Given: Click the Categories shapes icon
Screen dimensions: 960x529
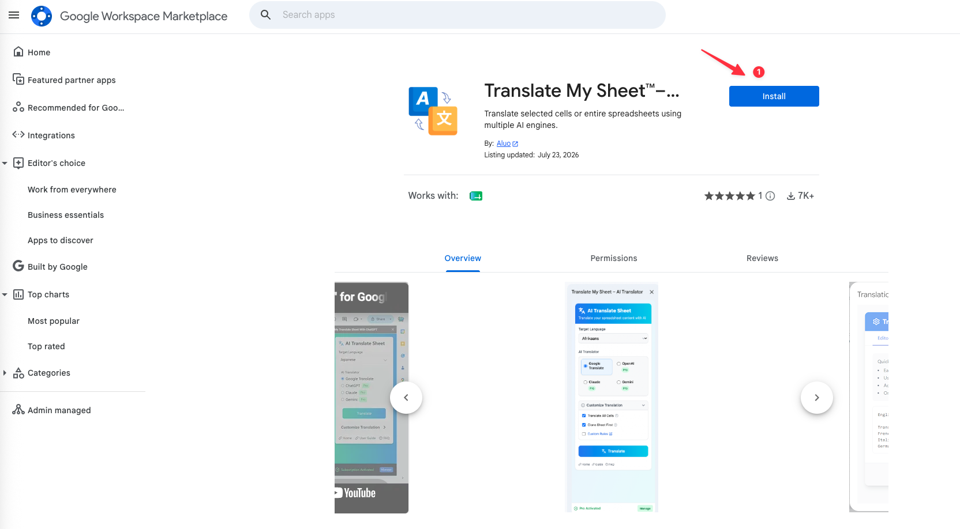Looking at the screenshot, I should click(x=18, y=373).
